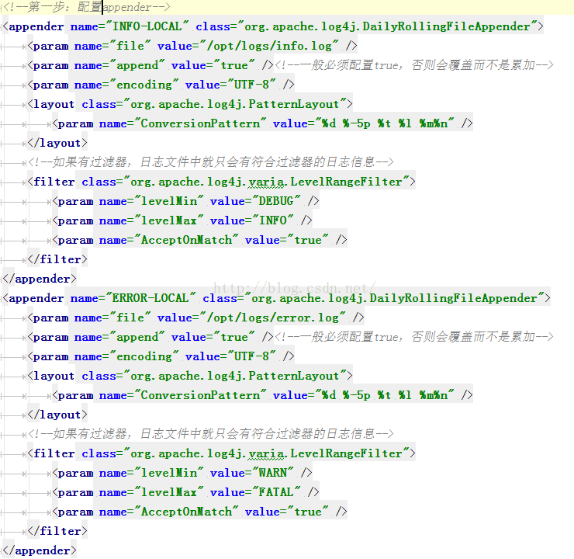574x559 pixels.
Task: Click DailyRollingFileAppender class value on the INFO-LOCAL line
Action: pyautogui.click(x=387, y=26)
